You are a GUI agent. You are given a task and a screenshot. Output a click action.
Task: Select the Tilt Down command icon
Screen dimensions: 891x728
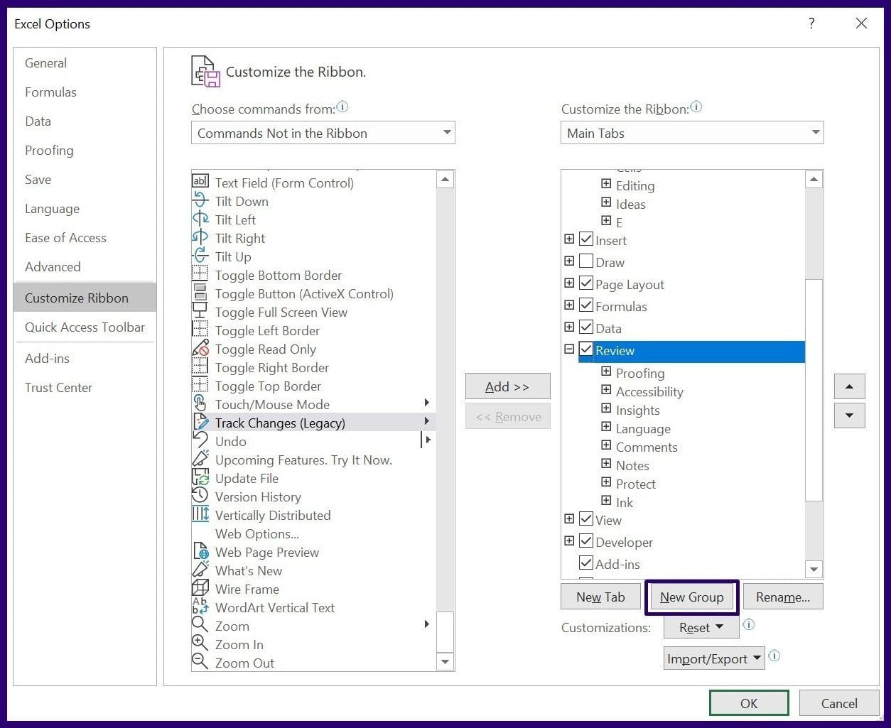pyautogui.click(x=200, y=201)
